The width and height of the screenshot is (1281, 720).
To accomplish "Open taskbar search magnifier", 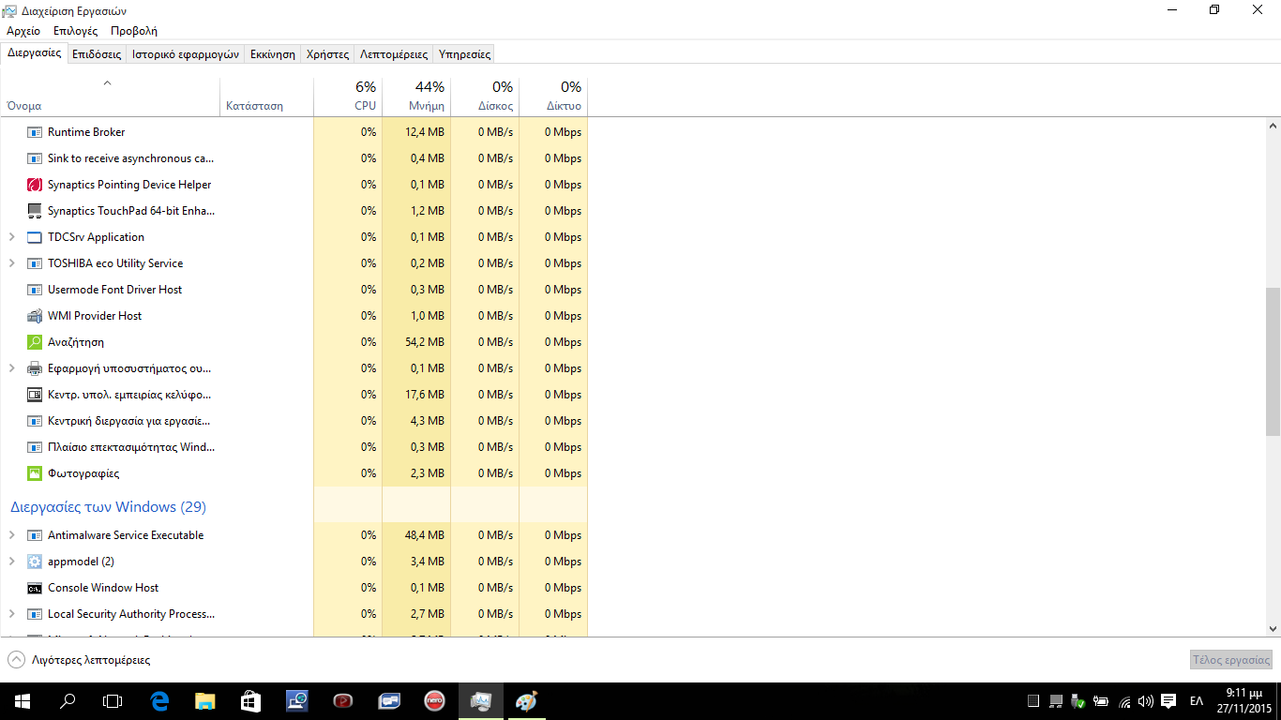I will pos(68,700).
